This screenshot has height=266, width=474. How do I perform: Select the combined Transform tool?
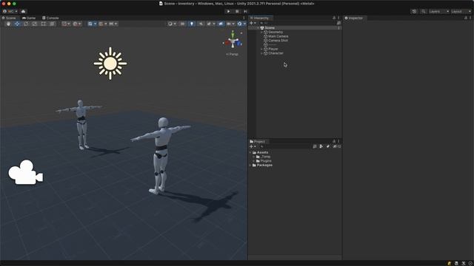[52, 24]
